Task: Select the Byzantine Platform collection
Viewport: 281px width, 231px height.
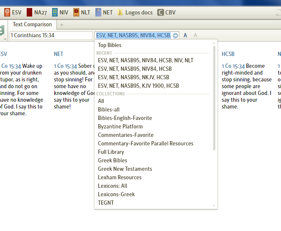Action: (x=120, y=127)
